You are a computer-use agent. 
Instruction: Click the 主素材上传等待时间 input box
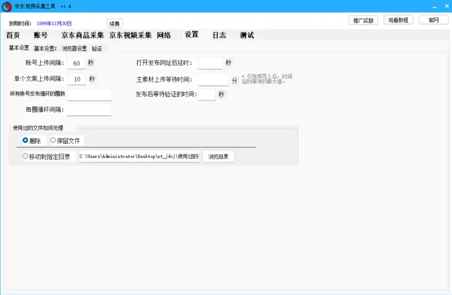213,80
